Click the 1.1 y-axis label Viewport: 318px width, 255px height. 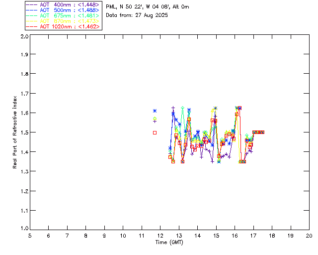pos(24,211)
